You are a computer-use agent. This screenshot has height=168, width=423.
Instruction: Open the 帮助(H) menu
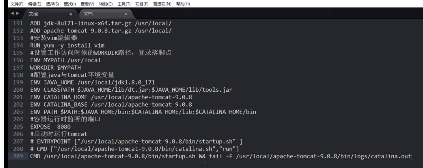click(x=183, y=4)
